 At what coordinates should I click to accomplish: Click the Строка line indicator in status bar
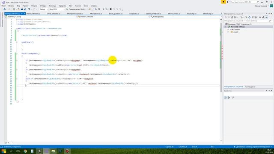click(x=170, y=147)
